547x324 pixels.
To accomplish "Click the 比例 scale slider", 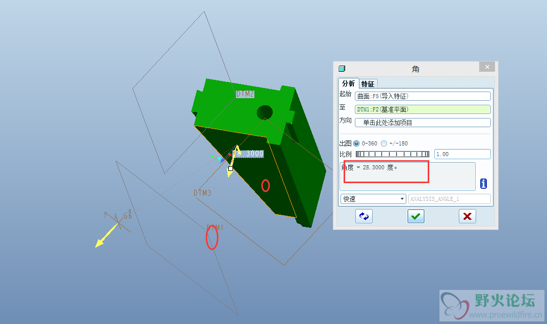I will [393, 154].
